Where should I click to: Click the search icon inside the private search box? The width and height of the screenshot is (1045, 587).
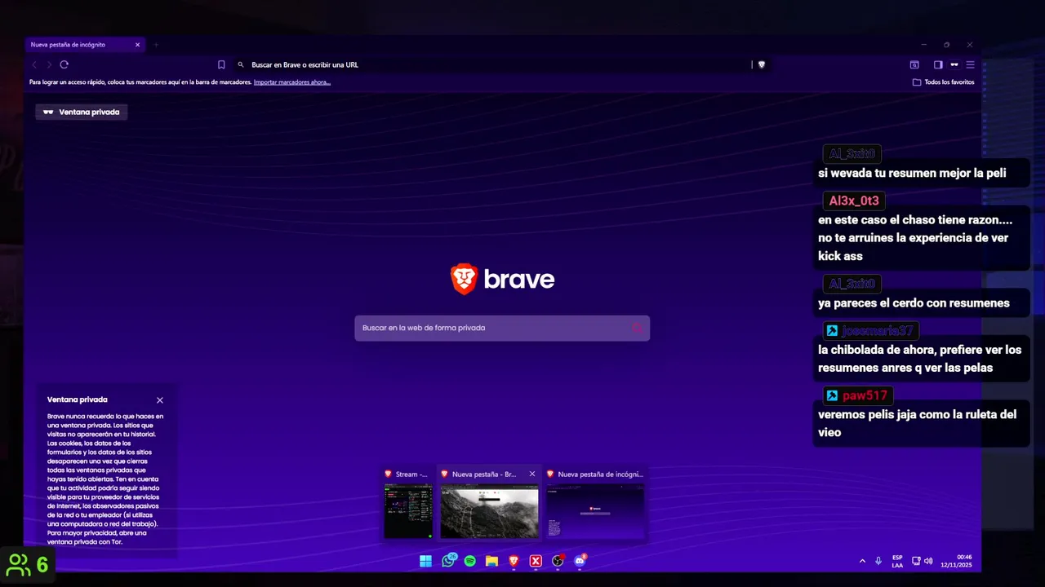[x=637, y=328]
